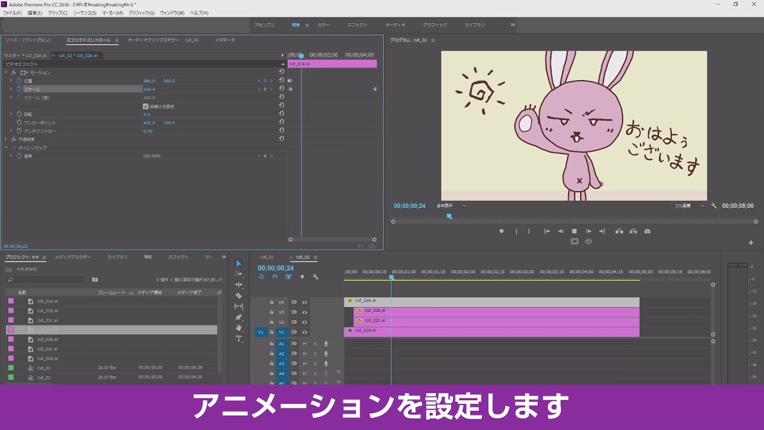Viewport: 764px width, 430px height.
Task: Select cut_02c.ai clip on timeline
Action: tap(497, 321)
